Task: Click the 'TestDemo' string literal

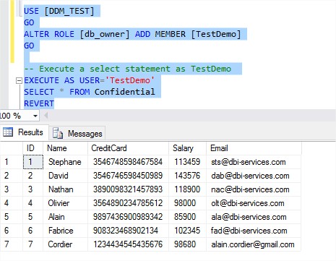Action: click(130, 80)
